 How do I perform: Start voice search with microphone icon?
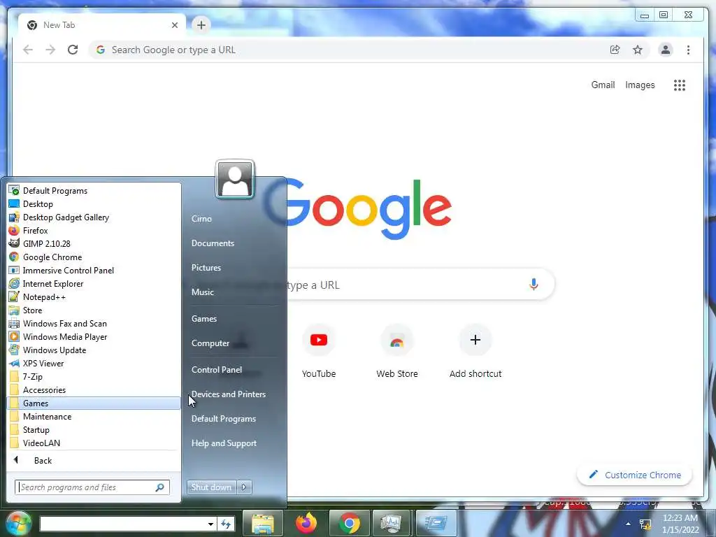tap(534, 285)
